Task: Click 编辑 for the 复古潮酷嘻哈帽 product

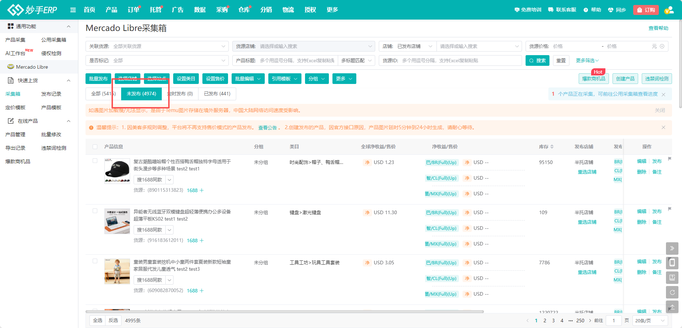Action: [x=642, y=161]
